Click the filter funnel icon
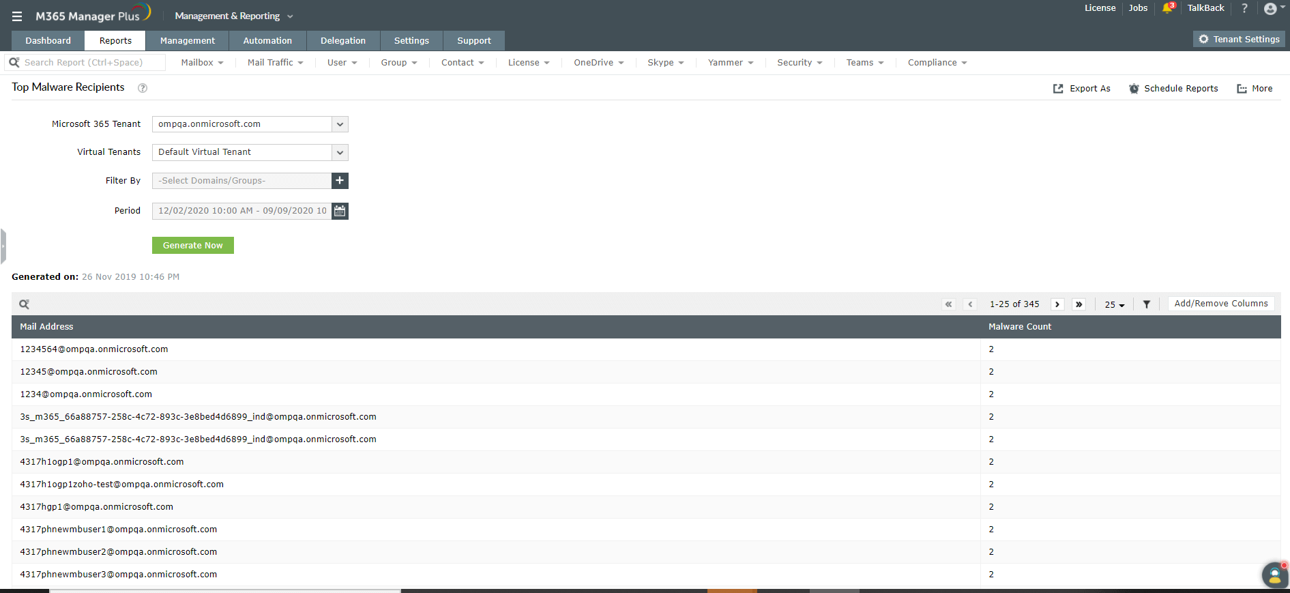 click(1147, 304)
